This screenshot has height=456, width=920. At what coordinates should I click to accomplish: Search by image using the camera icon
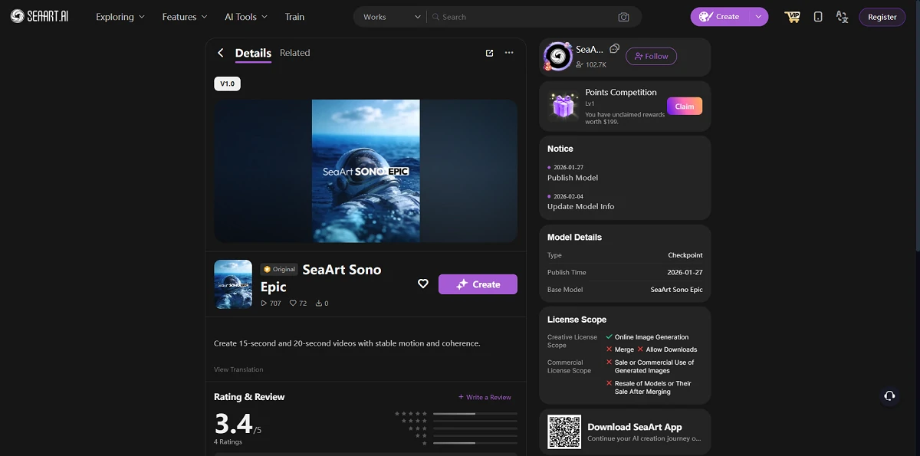[623, 16]
